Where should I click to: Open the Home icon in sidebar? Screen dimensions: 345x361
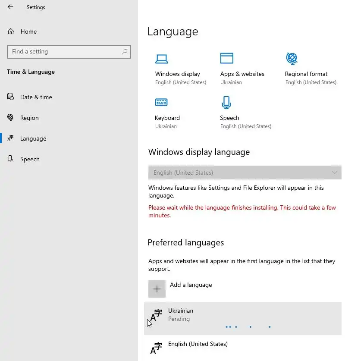(x=11, y=31)
